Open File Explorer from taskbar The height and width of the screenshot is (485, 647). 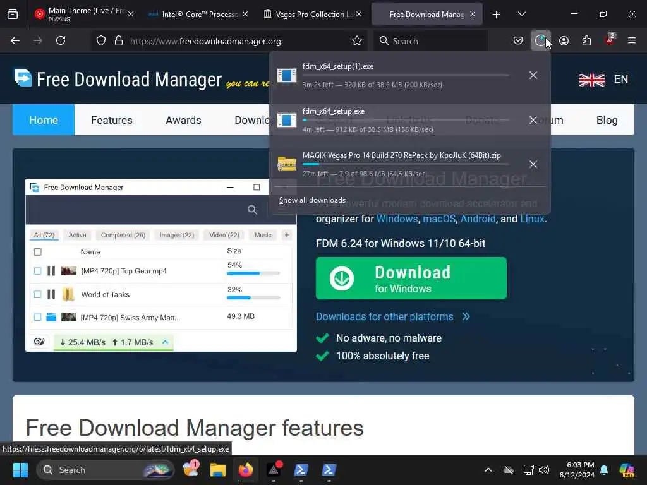[x=217, y=470]
